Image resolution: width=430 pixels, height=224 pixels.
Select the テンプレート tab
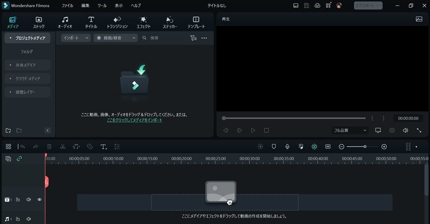tap(196, 22)
